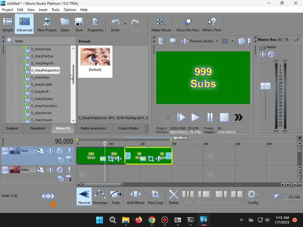This screenshot has width=303, height=227.
Task: Switch to Simple mode layout
Action: click(8, 24)
